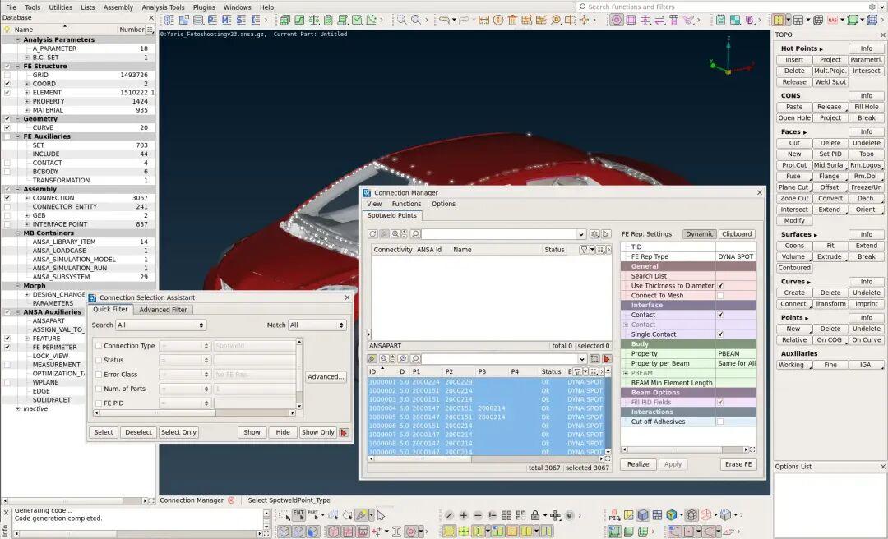Open the Match dropdown in Selection Assistant
The image size is (888, 539).
[317, 325]
